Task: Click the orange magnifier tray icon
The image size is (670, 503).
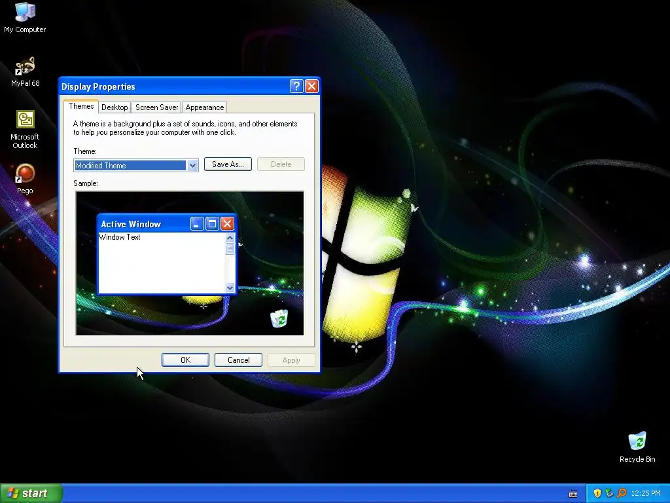Action: click(x=622, y=493)
